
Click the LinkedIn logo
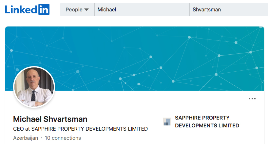[27, 9]
